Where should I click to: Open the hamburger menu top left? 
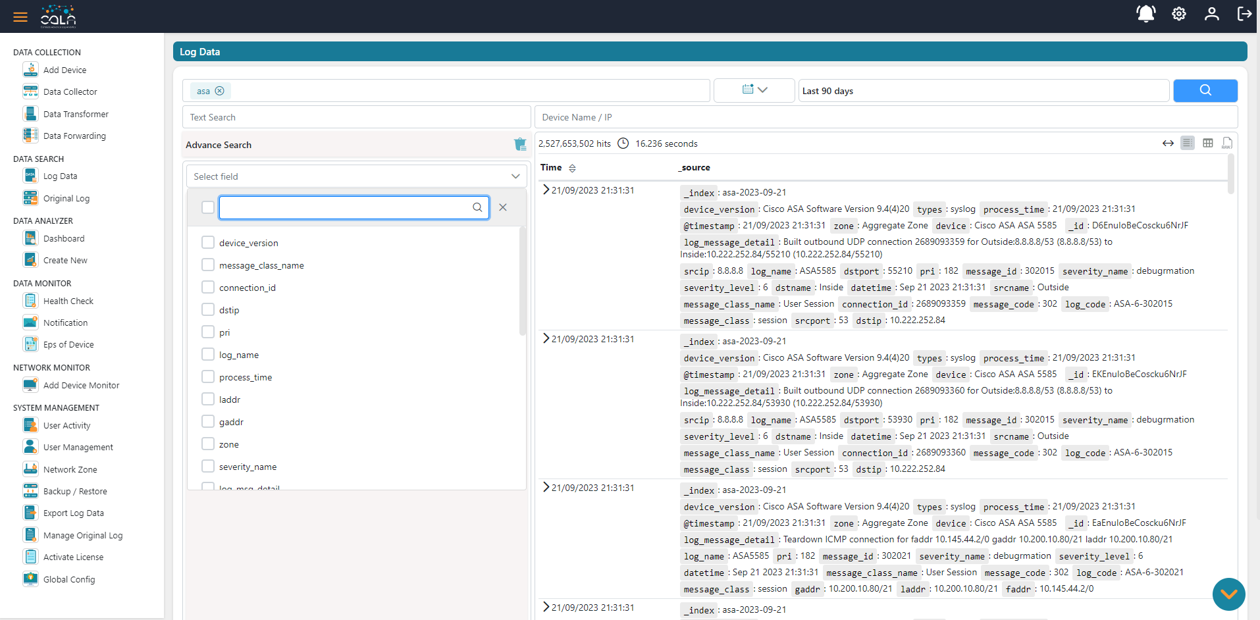coord(20,16)
